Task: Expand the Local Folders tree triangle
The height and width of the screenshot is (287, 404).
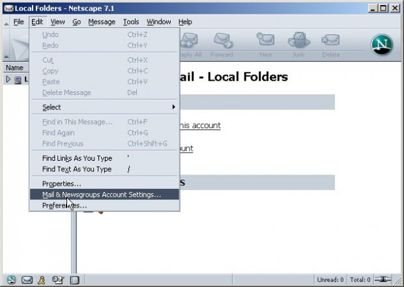Action: coord(8,79)
